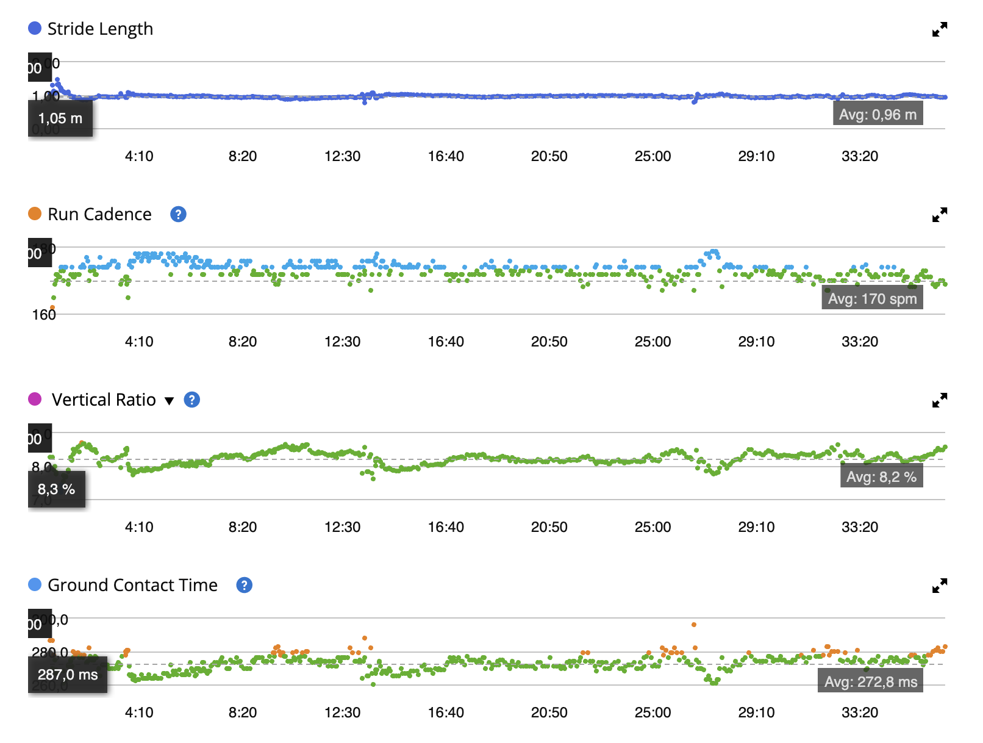Click the 160 axis label on Run Cadence
Screen dimensions: 983x743
point(44,315)
